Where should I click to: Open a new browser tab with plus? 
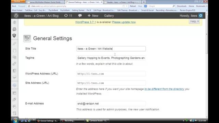pos(144,2)
